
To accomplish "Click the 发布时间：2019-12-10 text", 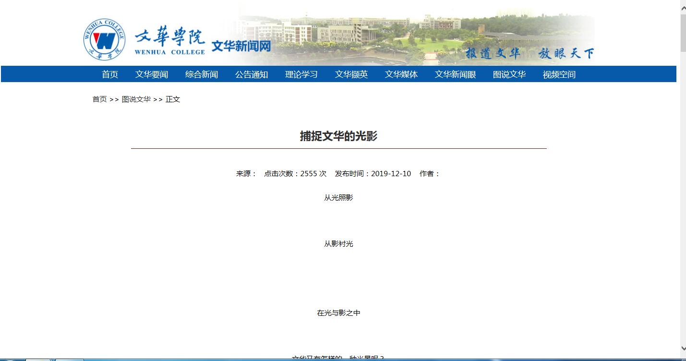I will 373,174.
